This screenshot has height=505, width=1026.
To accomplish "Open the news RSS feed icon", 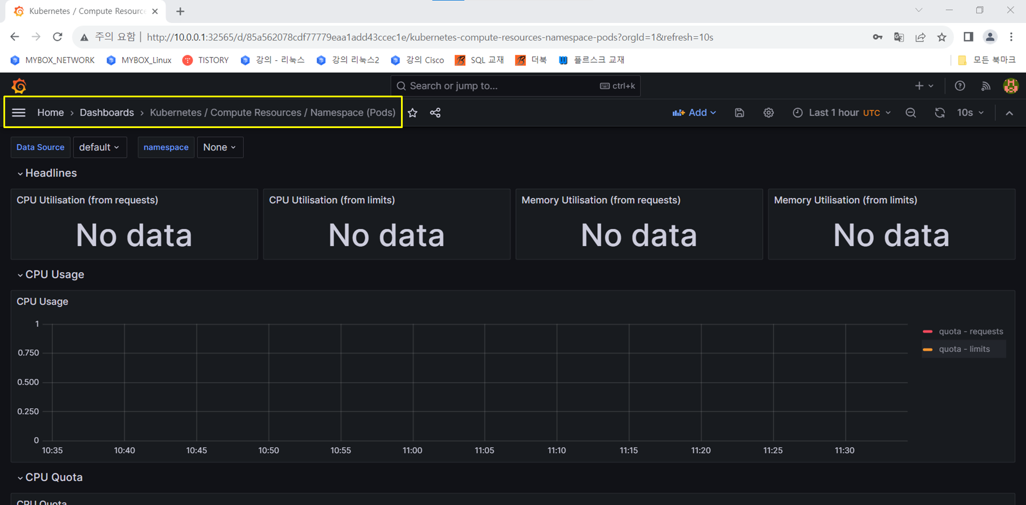I will pyautogui.click(x=986, y=86).
